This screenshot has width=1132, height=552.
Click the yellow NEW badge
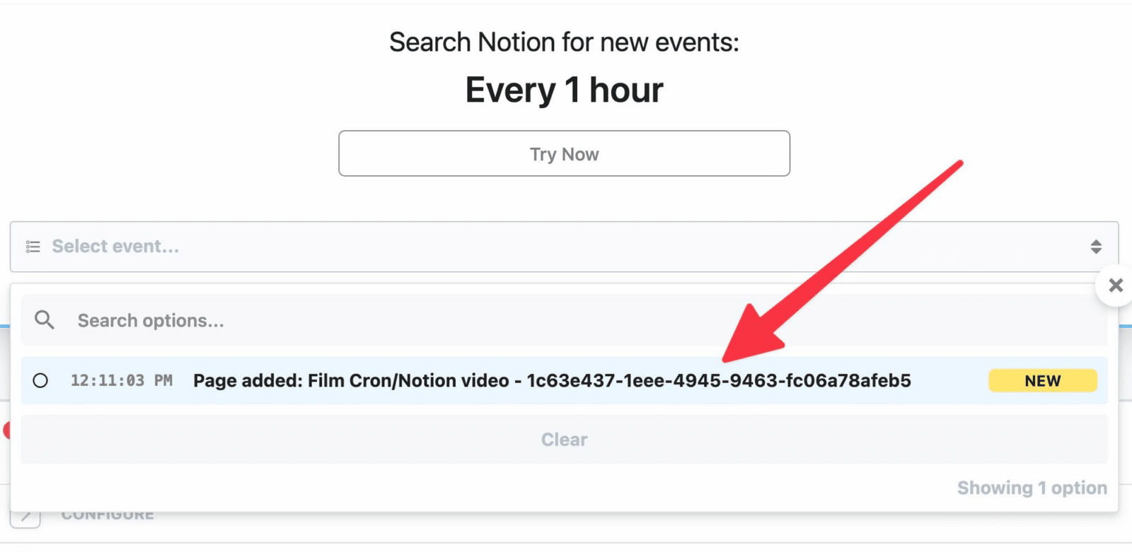click(x=1043, y=381)
